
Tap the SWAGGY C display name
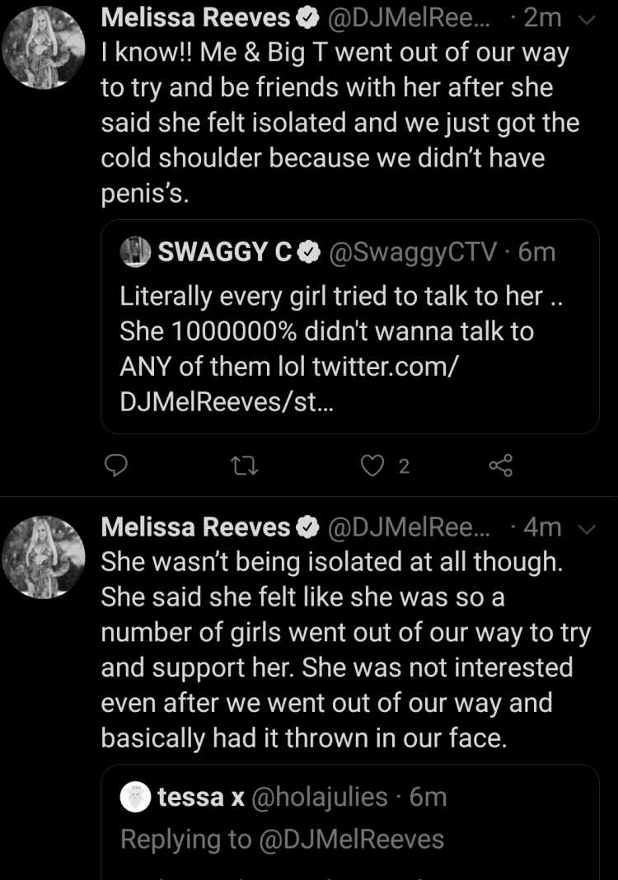click(224, 251)
